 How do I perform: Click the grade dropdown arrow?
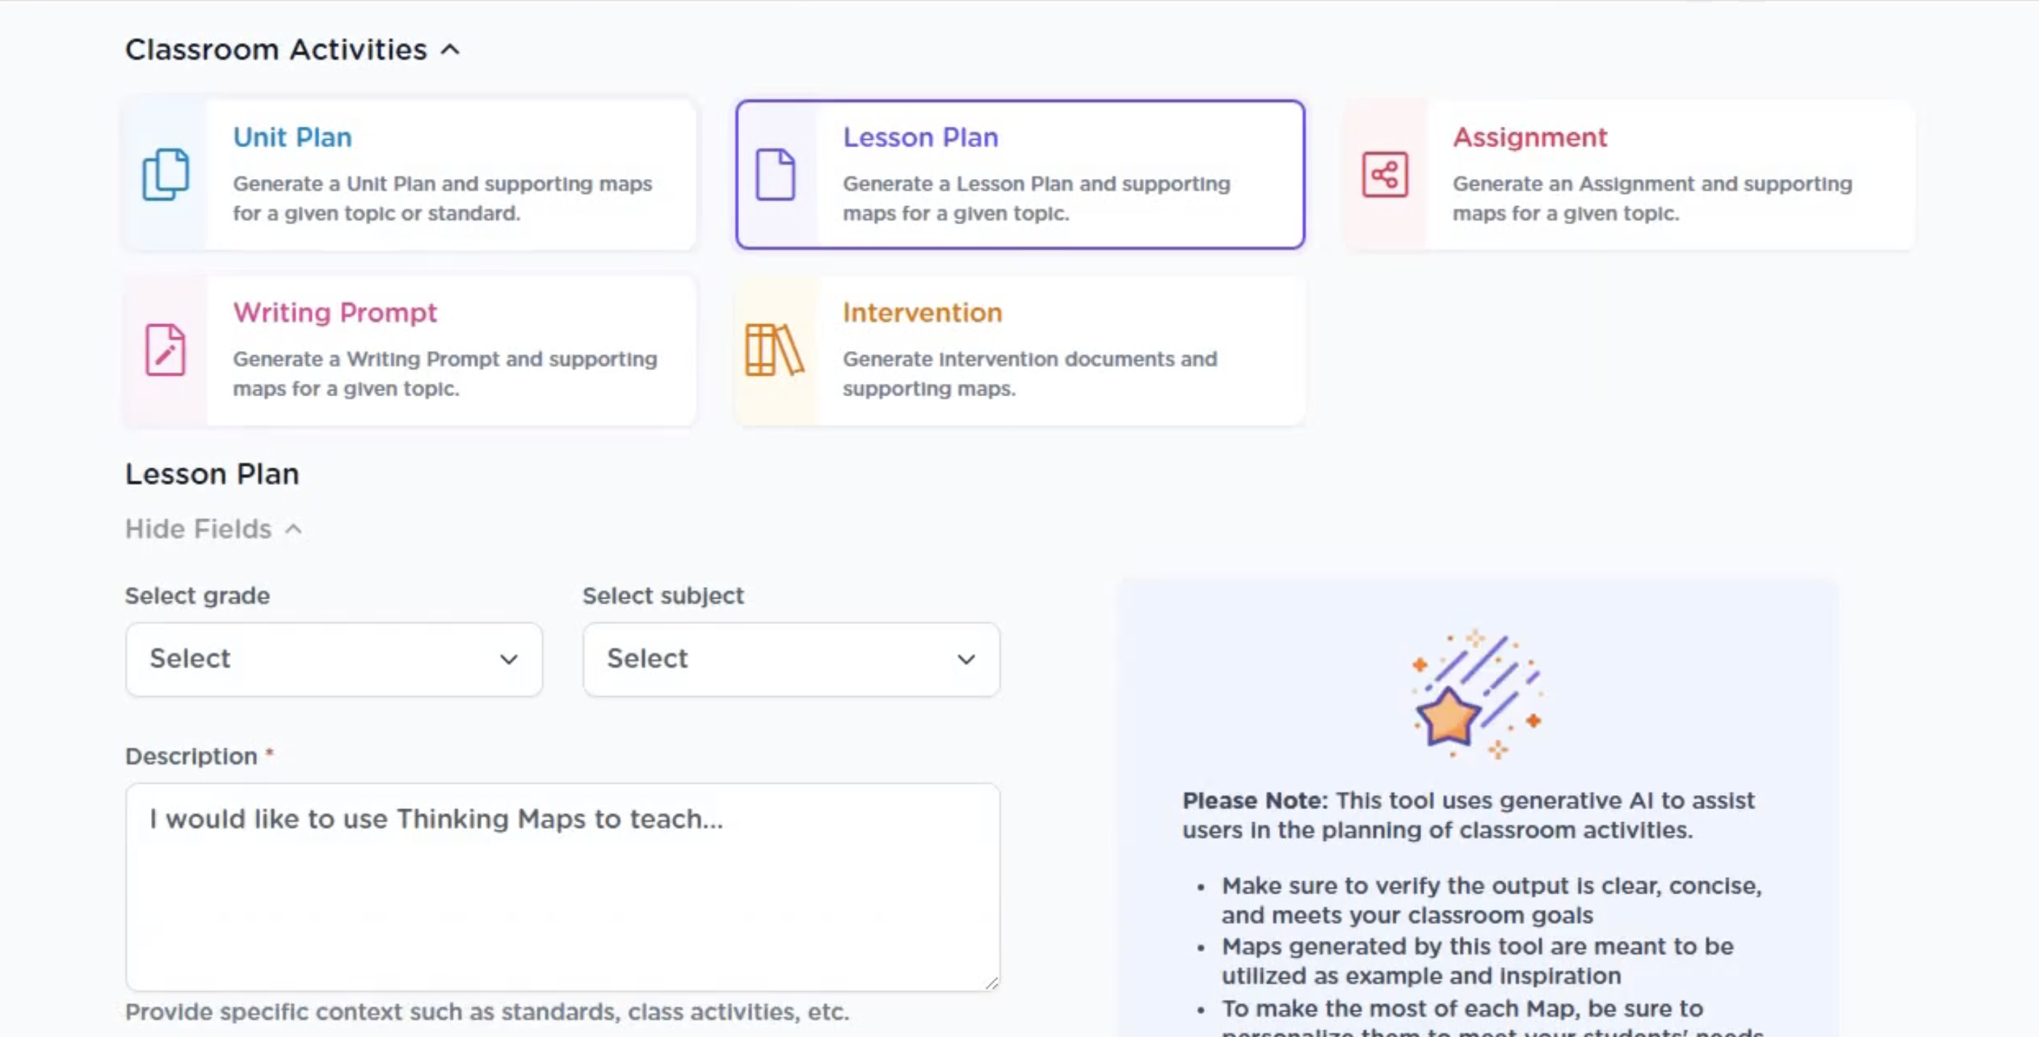[509, 659]
